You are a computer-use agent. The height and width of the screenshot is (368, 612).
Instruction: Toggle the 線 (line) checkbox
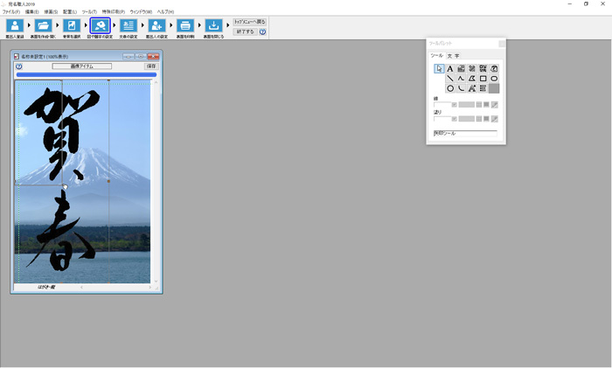click(455, 105)
